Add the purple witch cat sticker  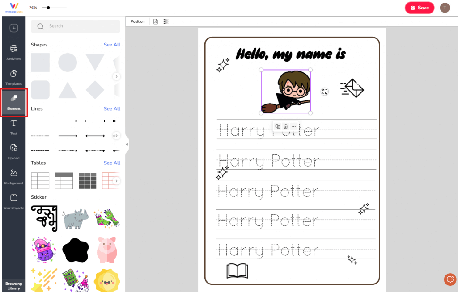point(44,250)
